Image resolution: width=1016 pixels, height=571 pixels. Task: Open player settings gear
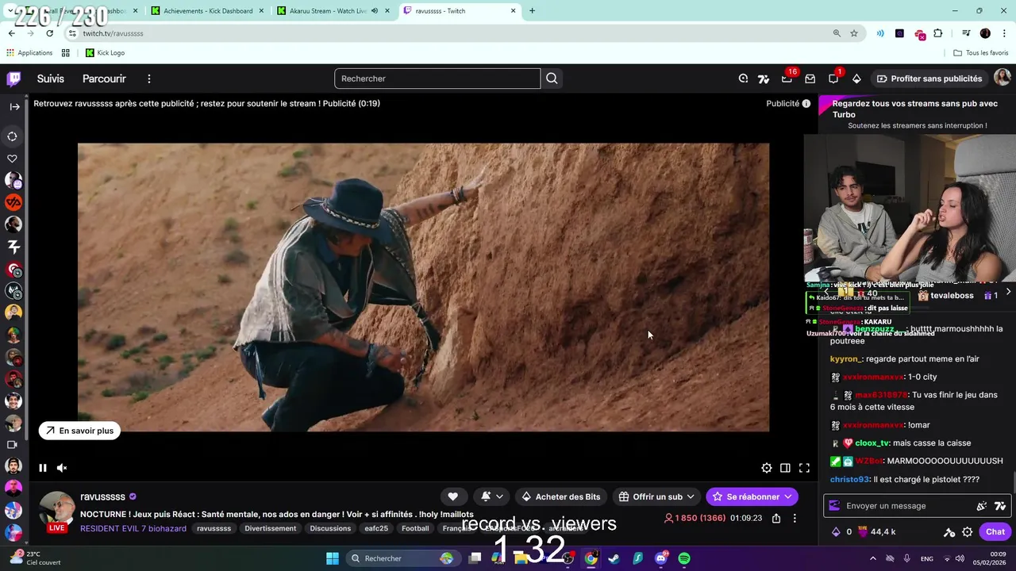click(766, 468)
